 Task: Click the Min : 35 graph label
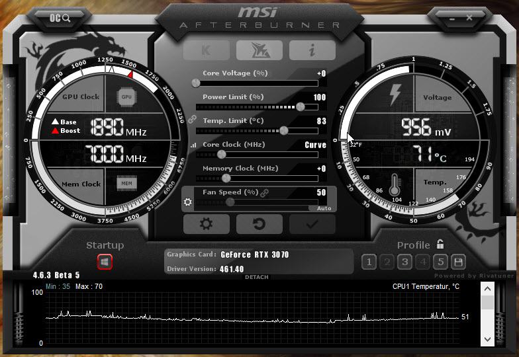tap(58, 286)
